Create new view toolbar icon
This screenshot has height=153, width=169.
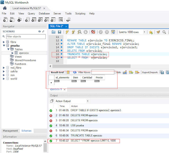point(40,20)
